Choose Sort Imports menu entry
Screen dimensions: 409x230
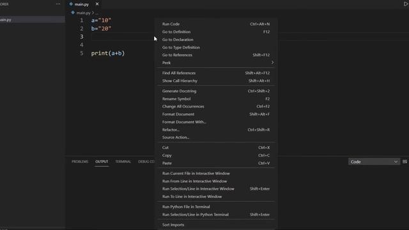click(216, 225)
